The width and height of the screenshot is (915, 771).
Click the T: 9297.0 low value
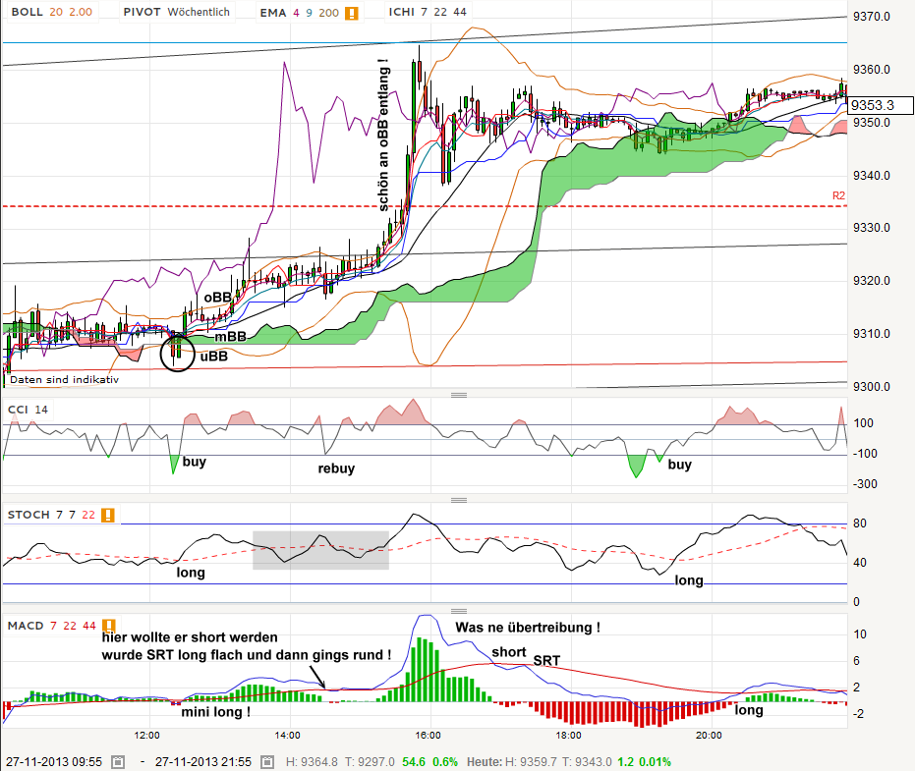point(370,761)
